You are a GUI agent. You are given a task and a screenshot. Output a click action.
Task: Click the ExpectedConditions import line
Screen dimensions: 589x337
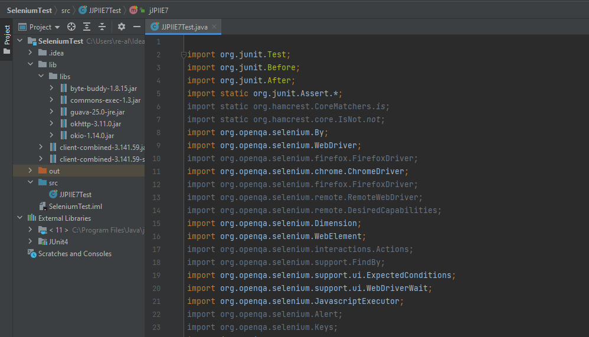coord(322,276)
